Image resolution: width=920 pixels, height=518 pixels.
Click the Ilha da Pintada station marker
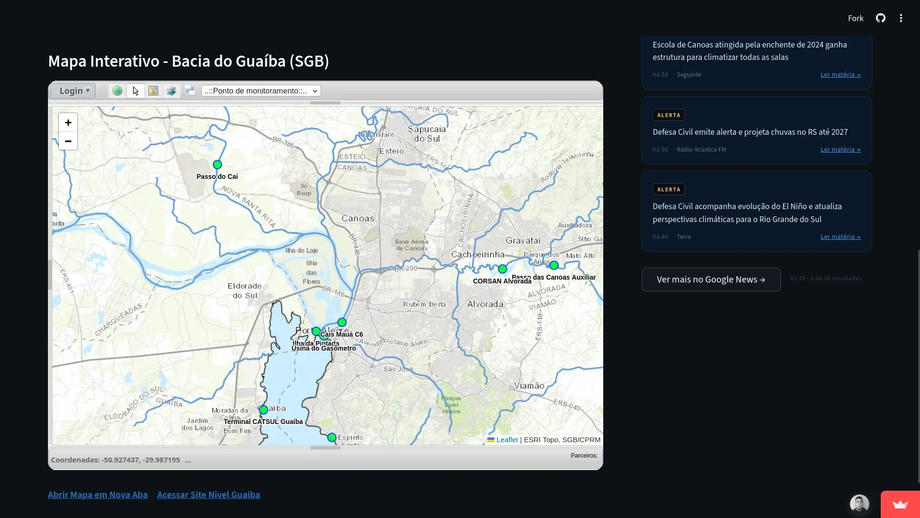[x=316, y=331]
